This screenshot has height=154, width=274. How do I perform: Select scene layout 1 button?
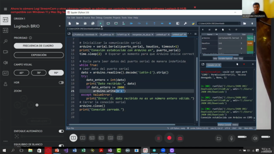click(73, 138)
